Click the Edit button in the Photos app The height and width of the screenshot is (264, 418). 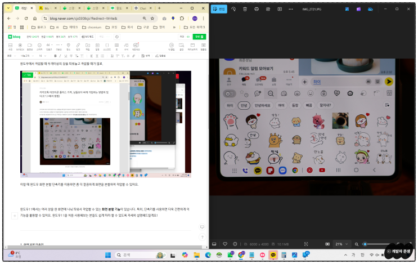219,9
